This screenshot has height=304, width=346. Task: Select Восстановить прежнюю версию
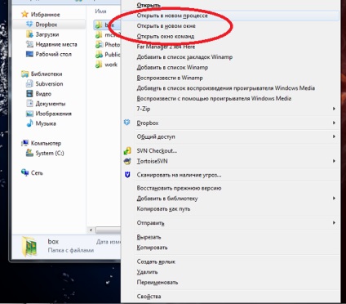231,188
